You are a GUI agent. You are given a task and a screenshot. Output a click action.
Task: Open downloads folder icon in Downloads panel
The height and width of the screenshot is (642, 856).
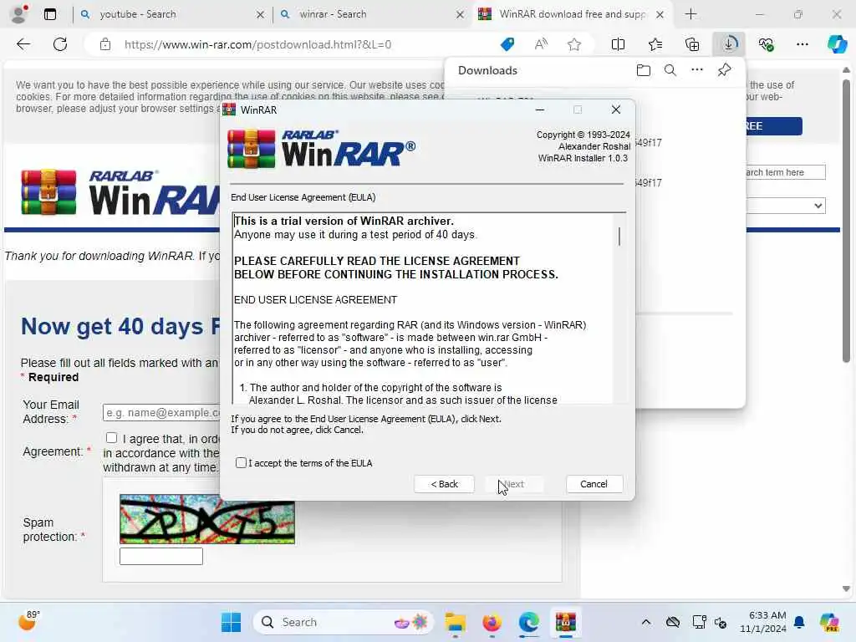pos(643,70)
